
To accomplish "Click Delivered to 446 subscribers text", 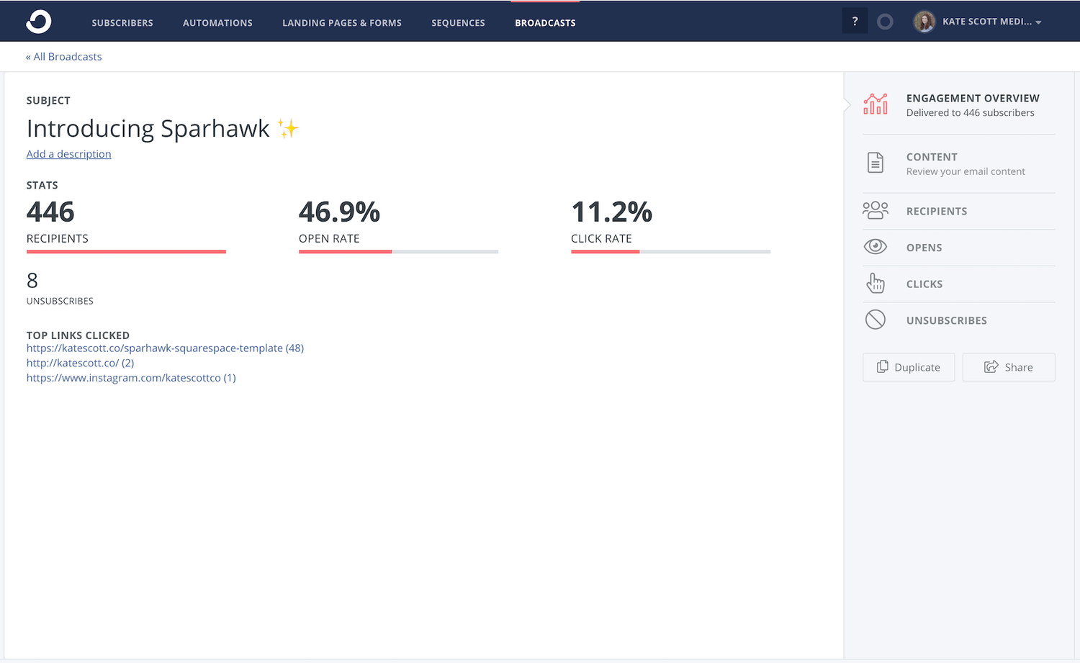I will (970, 113).
